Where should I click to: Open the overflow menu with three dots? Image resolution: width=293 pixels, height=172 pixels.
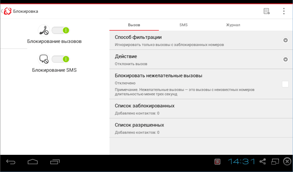tap(284, 11)
